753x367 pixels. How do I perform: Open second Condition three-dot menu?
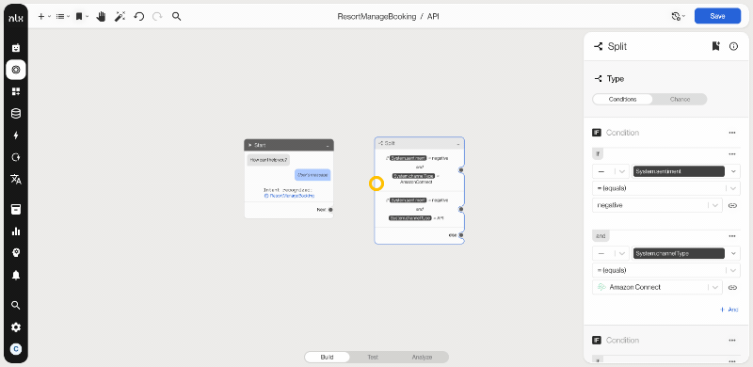pos(732,340)
